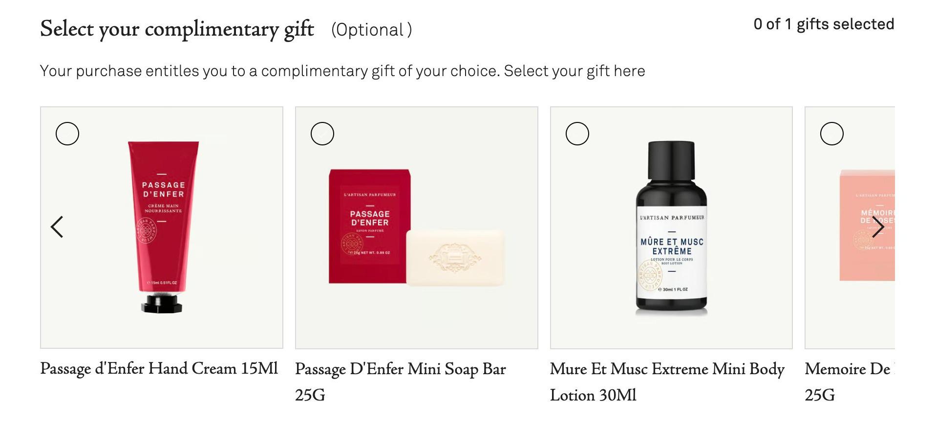This screenshot has height=441, width=936.
Task: Click the '0 of 1 gifts selected' counter
Action: click(x=824, y=24)
